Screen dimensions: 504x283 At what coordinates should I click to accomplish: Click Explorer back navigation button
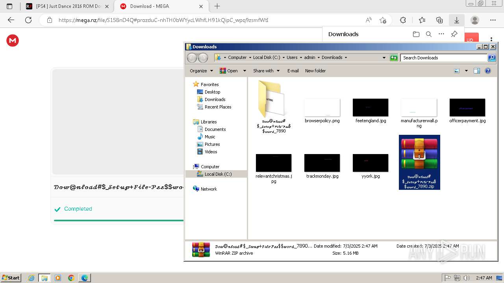point(192,58)
